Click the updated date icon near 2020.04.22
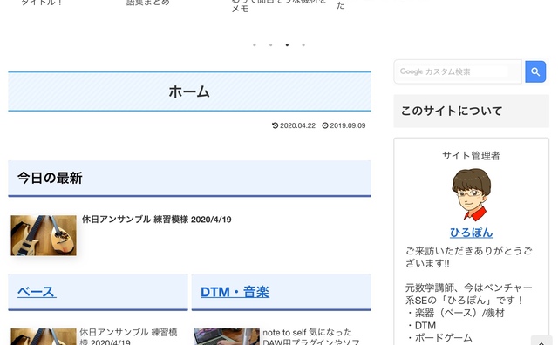 (x=276, y=125)
